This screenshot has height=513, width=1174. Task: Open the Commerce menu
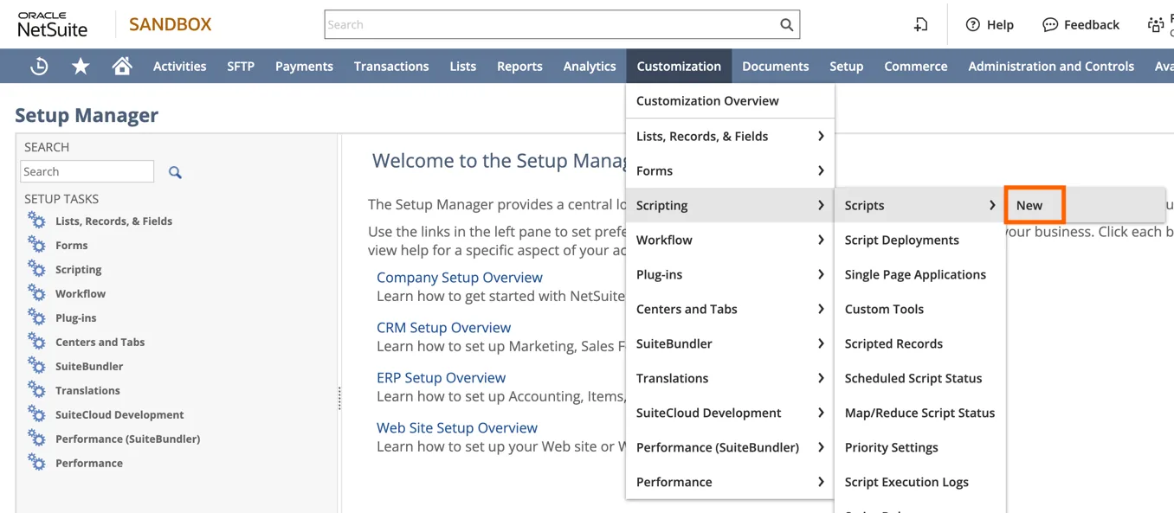(915, 66)
